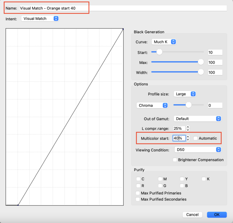This screenshot has width=233, height=223.
Task: Decrease Multicolor start with down stepper arrow
Action: pyautogui.click(x=188, y=140)
